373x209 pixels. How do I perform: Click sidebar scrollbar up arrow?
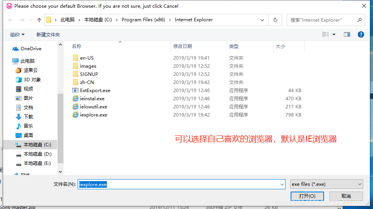pyautogui.click(x=61, y=45)
